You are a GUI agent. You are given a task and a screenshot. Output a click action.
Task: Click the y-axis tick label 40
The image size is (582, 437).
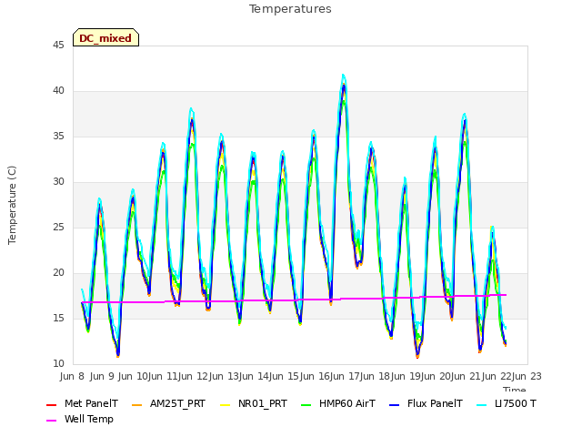[x=58, y=91]
